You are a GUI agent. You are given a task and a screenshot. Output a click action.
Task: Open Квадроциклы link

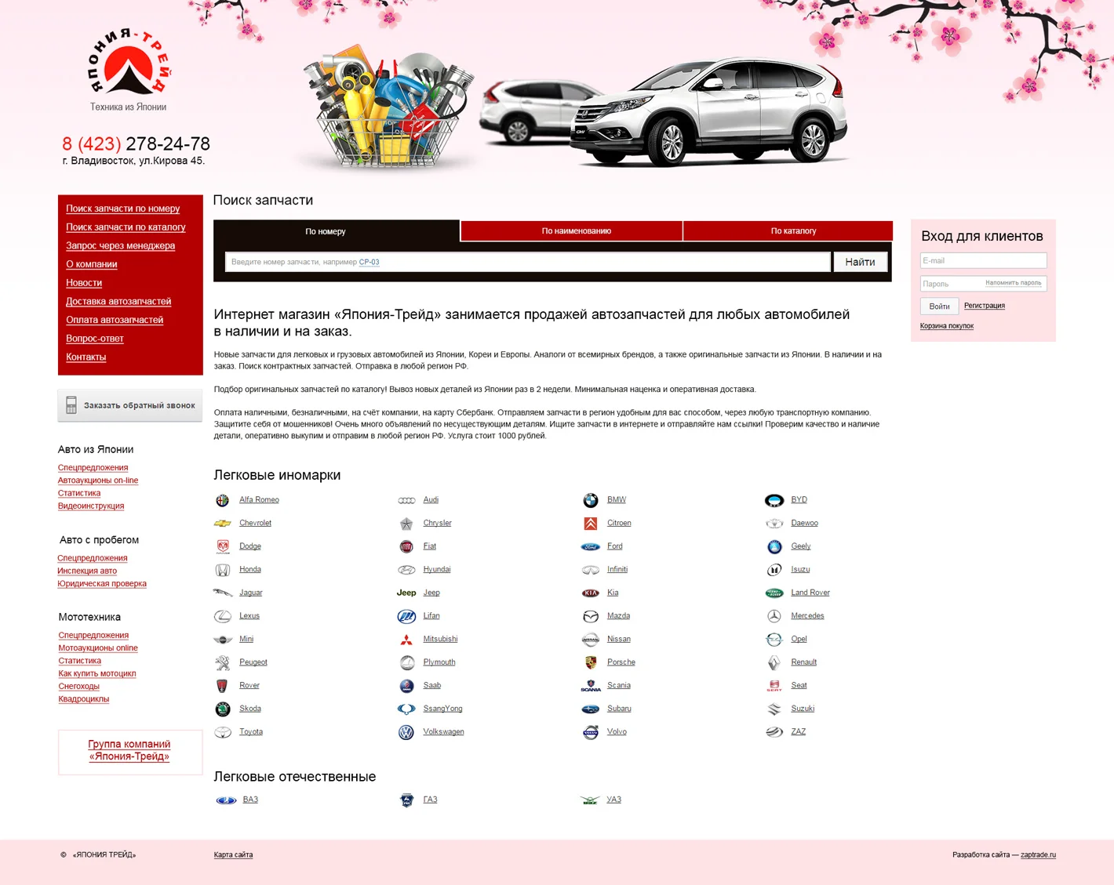[84, 699]
